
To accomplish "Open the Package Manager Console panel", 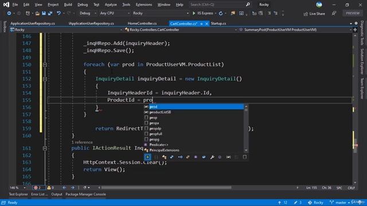I will coord(85,195).
